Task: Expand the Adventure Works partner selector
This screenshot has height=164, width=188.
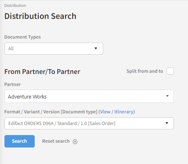Action: pos(89,96)
